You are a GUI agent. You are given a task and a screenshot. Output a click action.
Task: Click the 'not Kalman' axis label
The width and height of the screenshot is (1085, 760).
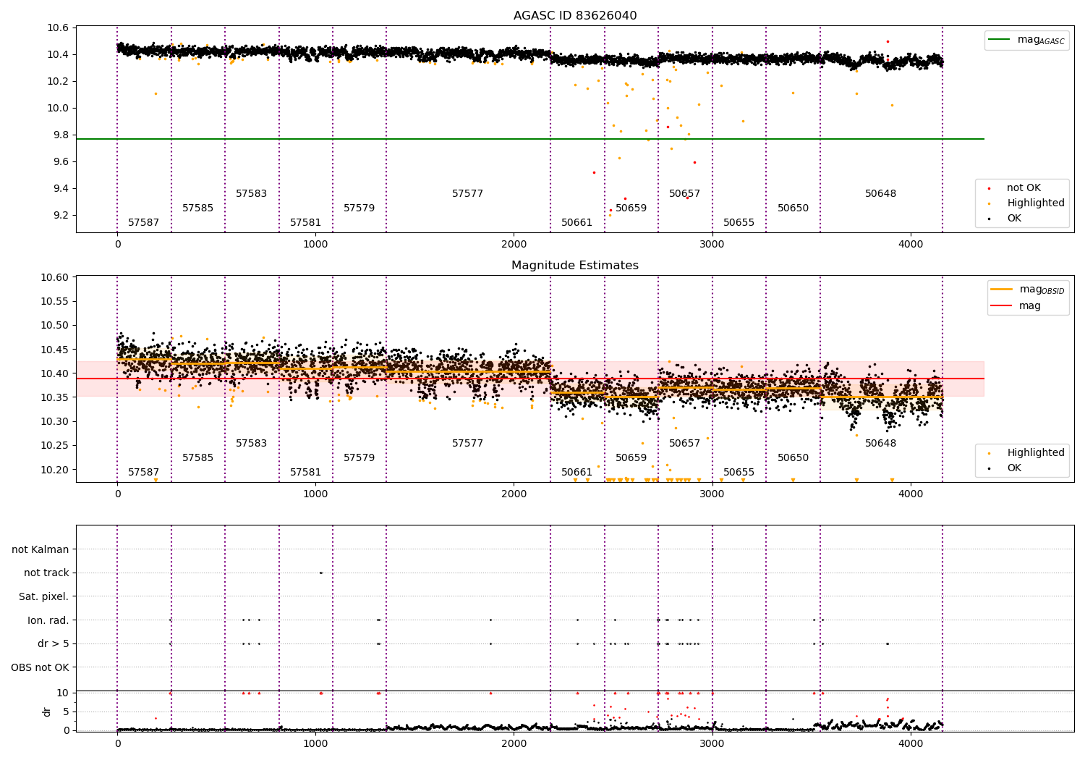coord(41,550)
